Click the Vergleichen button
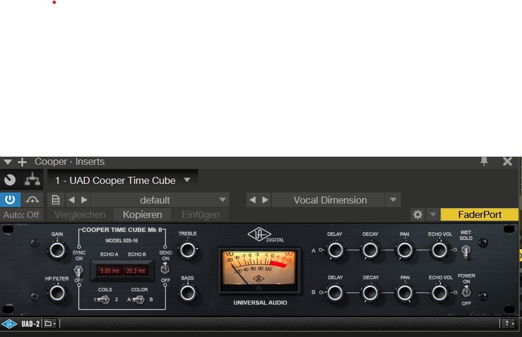 coord(80,214)
